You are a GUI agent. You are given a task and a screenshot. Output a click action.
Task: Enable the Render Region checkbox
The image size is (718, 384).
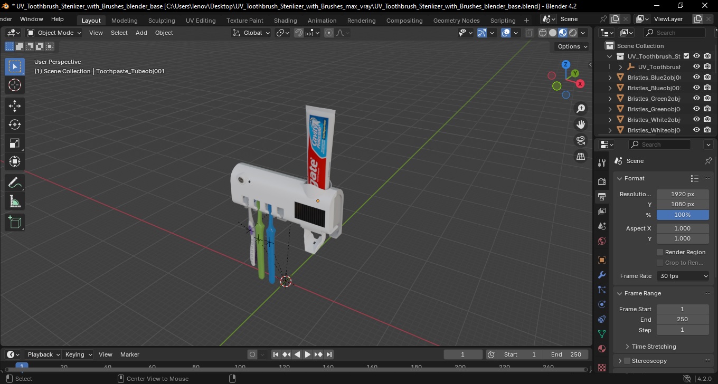click(660, 252)
